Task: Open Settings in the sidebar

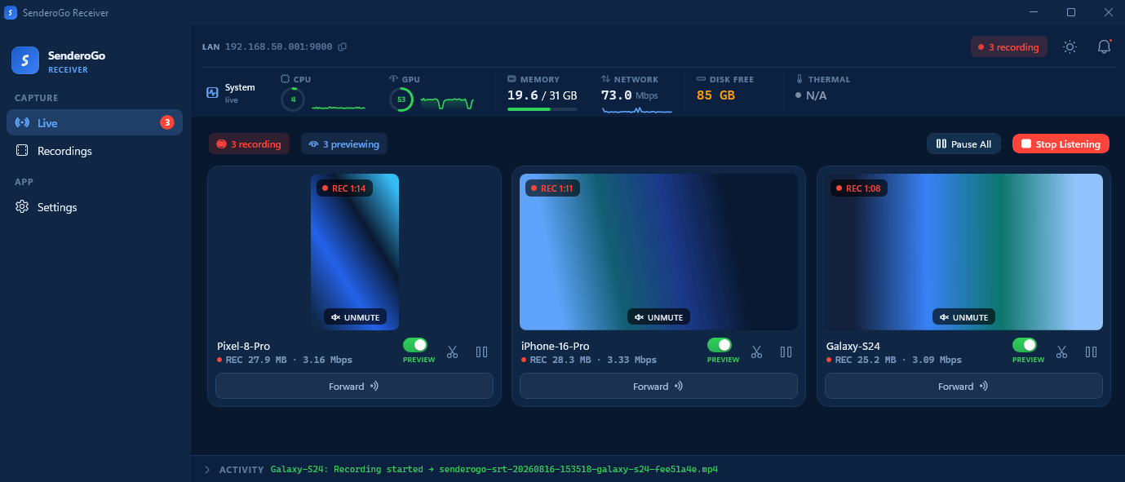Action: 95,207
